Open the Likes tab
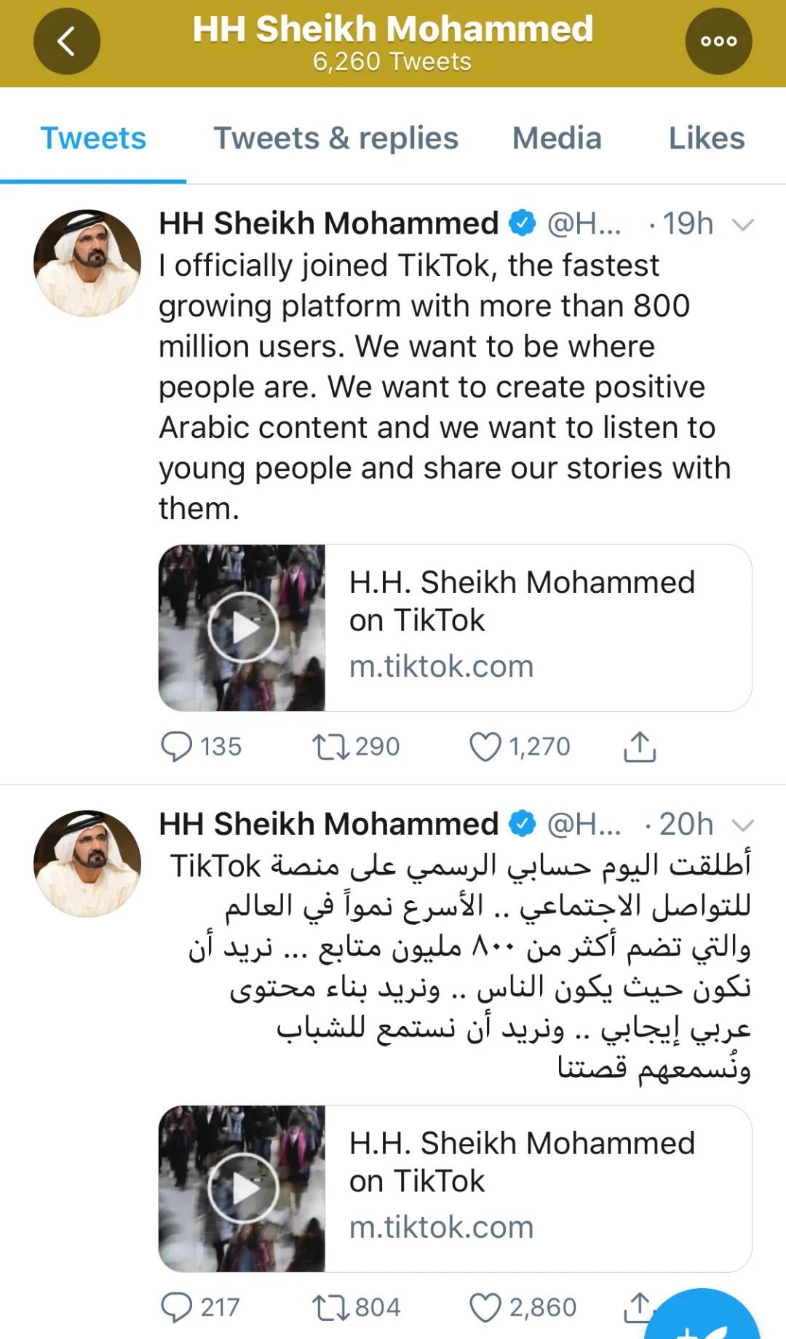Screen dimensions: 786x1339 pyautogui.click(x=707, y=138)
